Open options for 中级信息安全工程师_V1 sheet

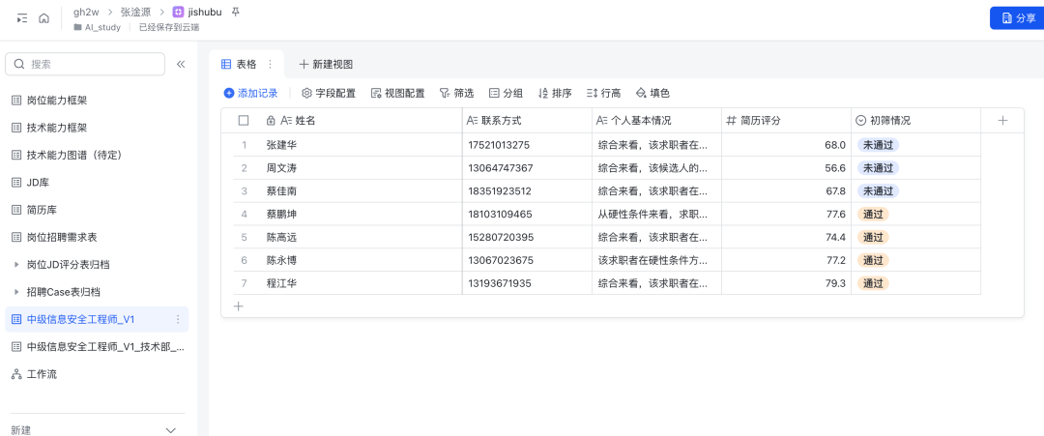(x=178, y=320)
